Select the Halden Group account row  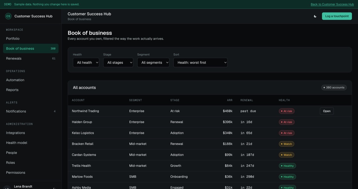tap(210, 122)
